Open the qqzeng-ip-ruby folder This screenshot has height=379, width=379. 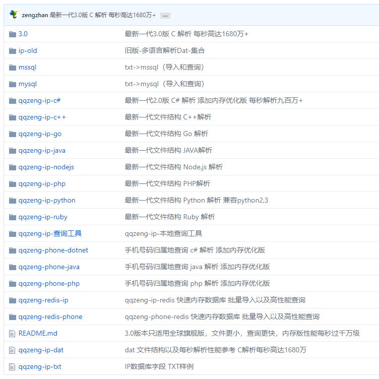pyautogui.click(x=43, y=217)
